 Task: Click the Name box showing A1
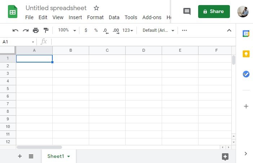pyautogui.click(x=18, y=42)
